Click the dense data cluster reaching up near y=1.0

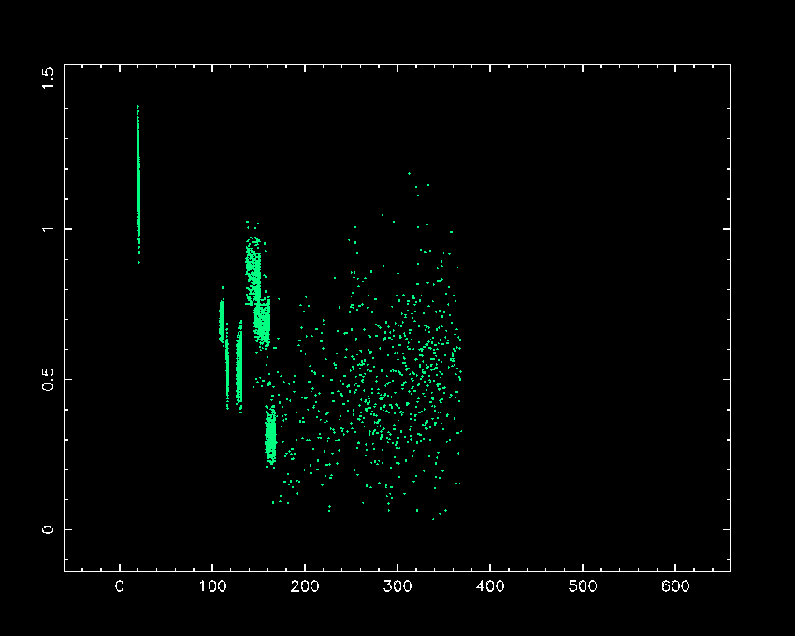[253, 271]
